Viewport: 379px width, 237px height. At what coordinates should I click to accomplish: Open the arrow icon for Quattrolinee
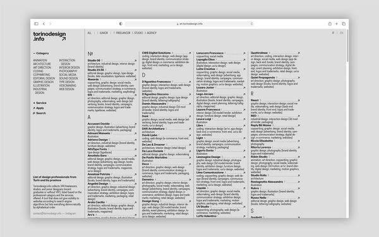coord(299,52)
